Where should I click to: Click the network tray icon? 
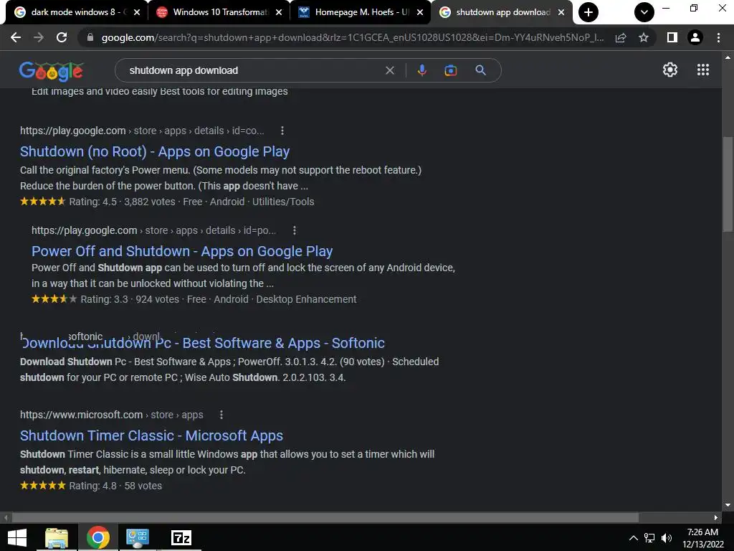coord(649,538)
